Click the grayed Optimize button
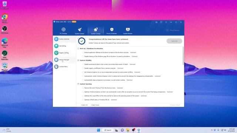Image resolution: width=237 pixels, height=133 pixels. click(174, 41)
